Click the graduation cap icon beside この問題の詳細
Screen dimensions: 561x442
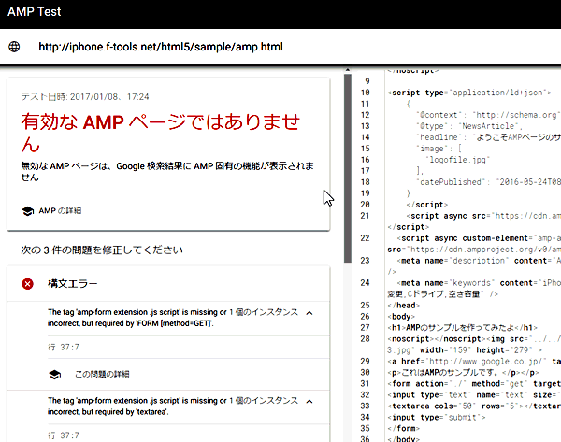pyautogui.click(x=55, y=374)
